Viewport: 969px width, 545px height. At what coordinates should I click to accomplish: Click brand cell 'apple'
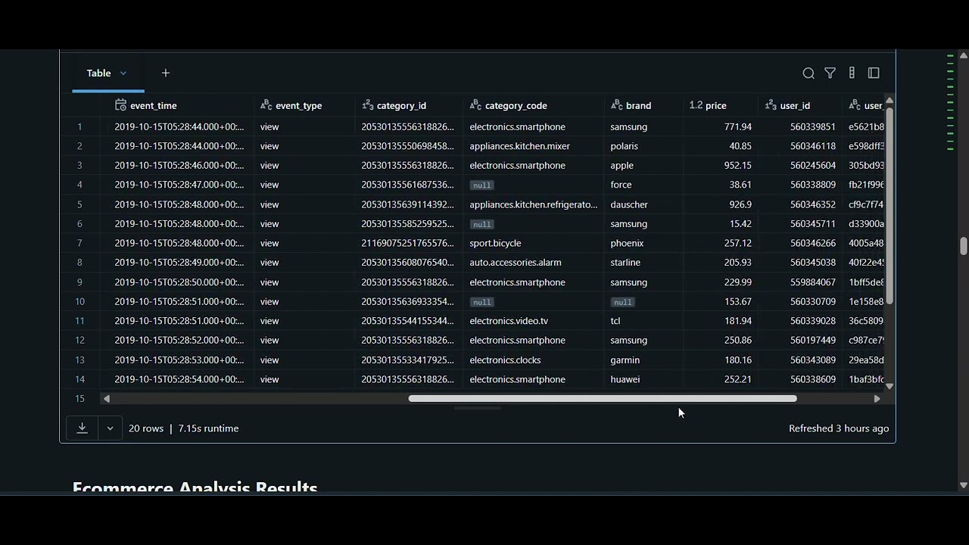coord(622,166)
